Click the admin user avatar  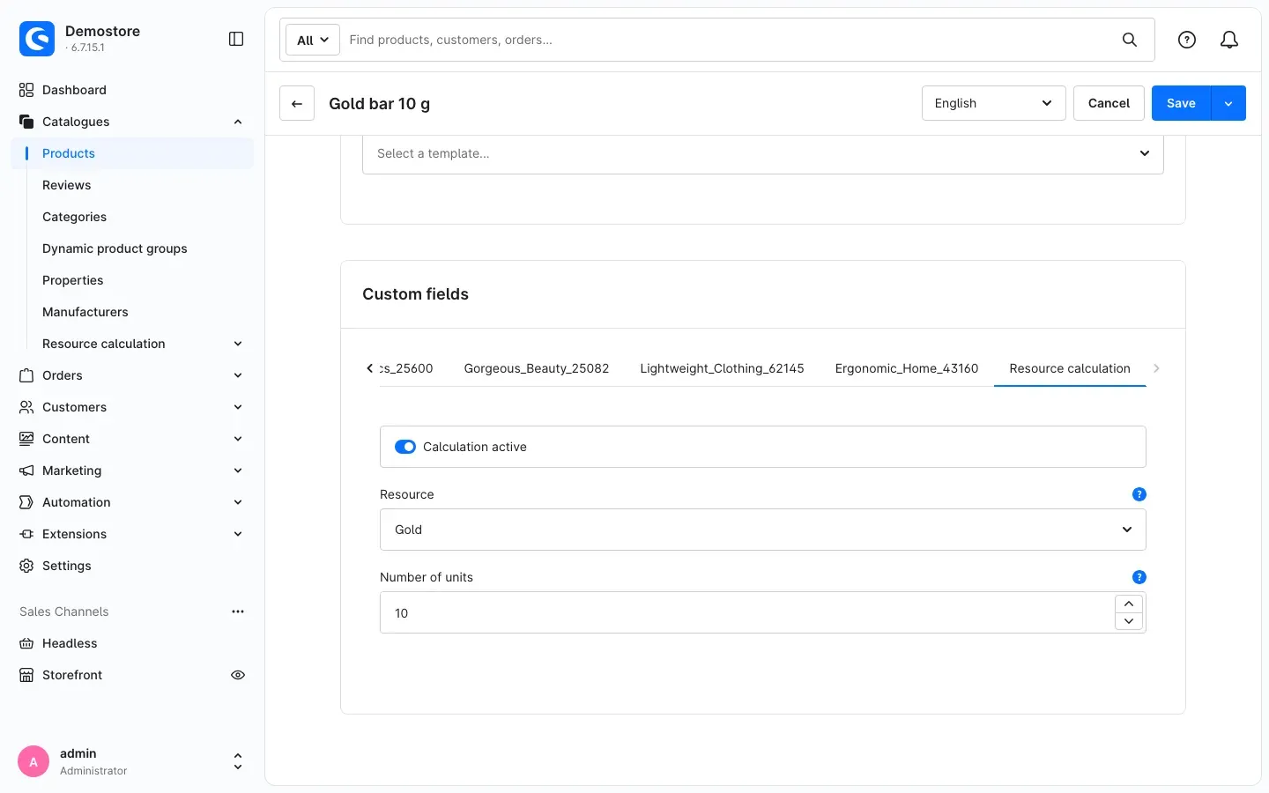tap(33, 761)
